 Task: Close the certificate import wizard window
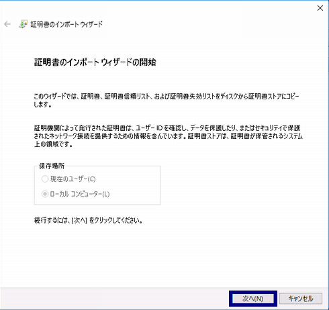click(320, 8)
